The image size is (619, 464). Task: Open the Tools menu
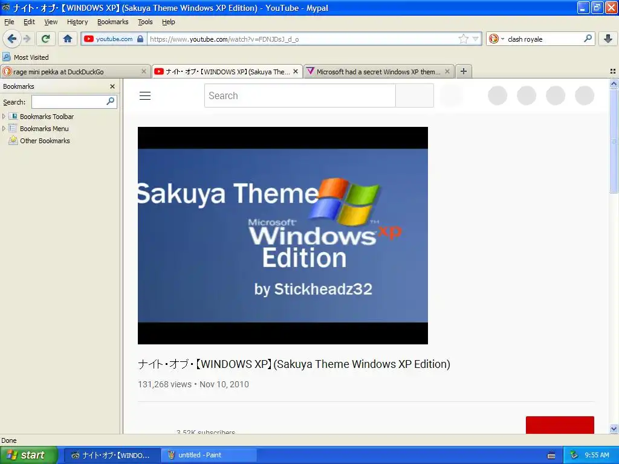145,22
